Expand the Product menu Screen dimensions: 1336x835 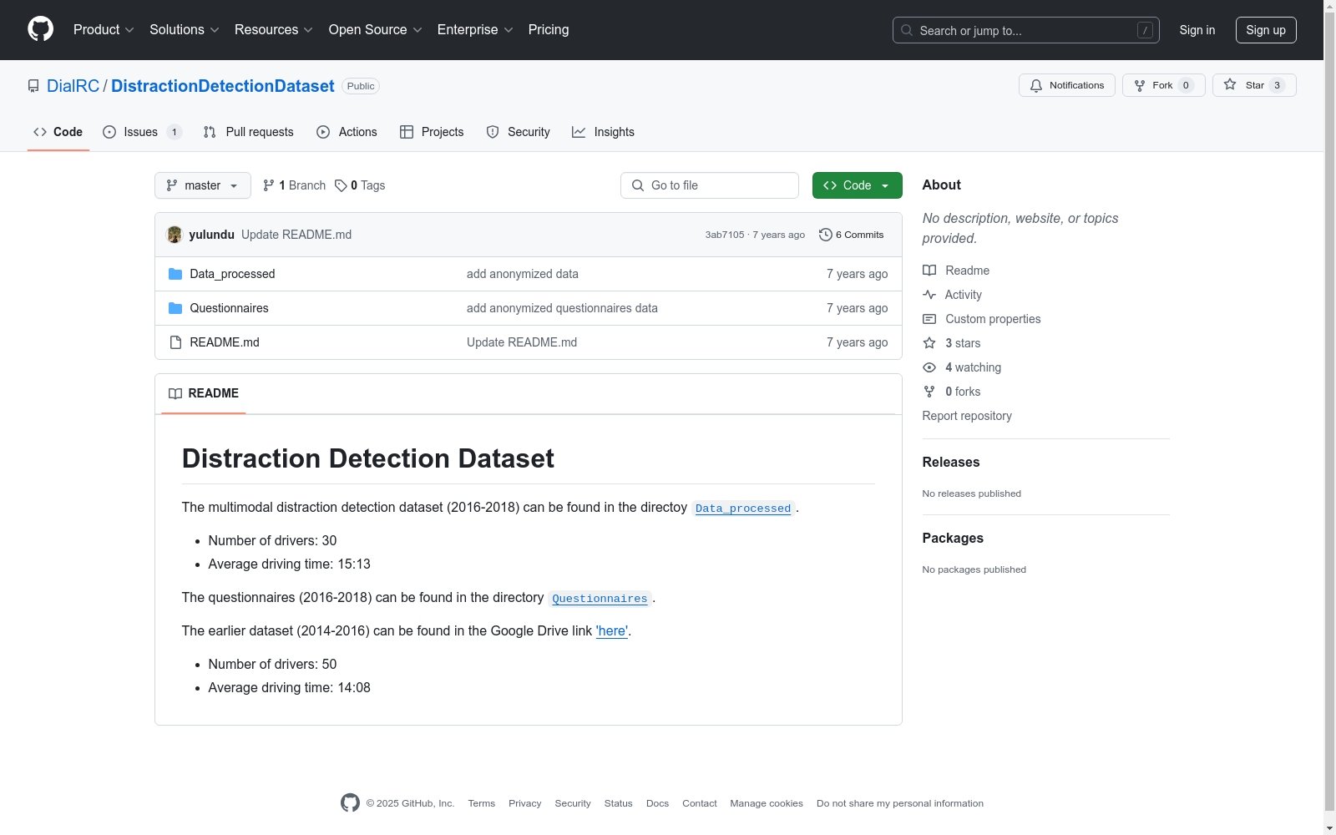coord(104,29)
